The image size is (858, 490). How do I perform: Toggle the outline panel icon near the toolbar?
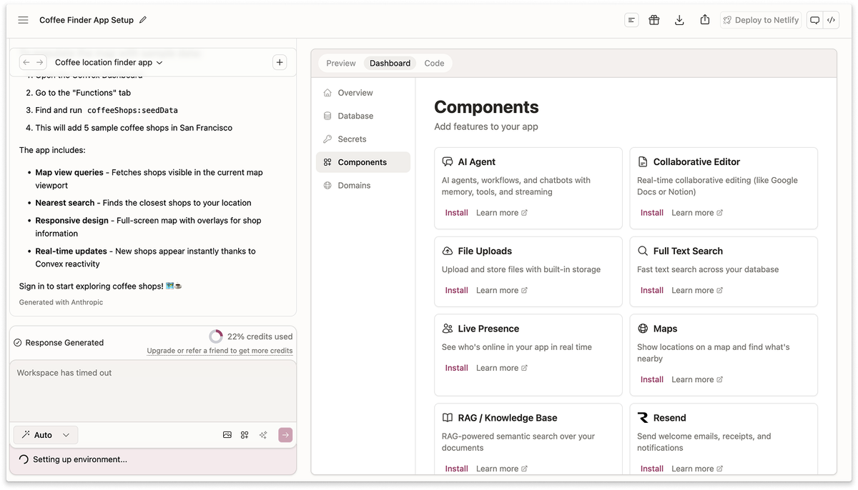coord(631,19)
